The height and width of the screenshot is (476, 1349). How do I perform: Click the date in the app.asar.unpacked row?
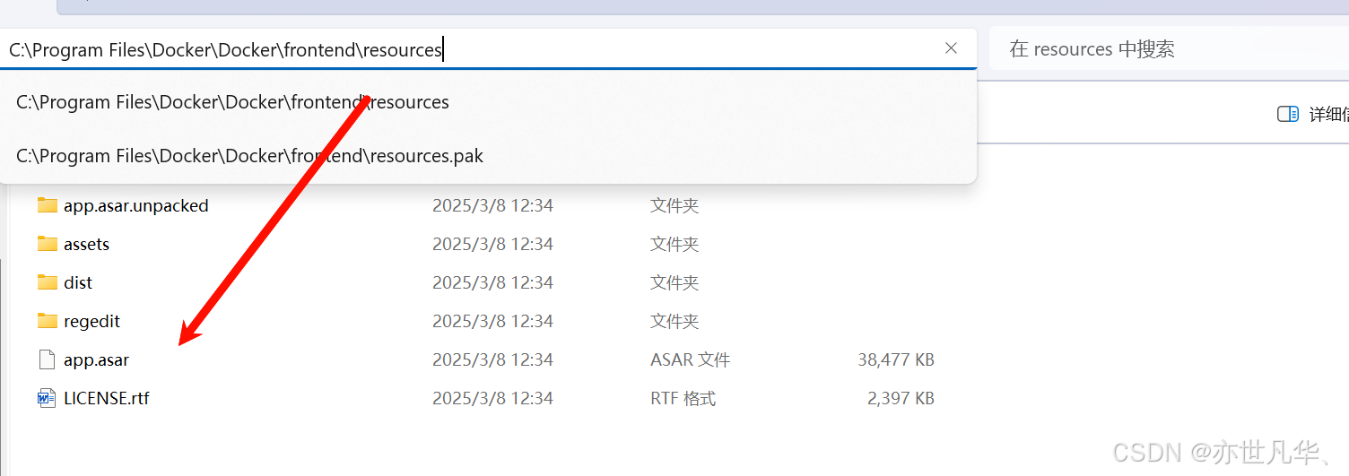pyautogui.click(x=492, y=205)
